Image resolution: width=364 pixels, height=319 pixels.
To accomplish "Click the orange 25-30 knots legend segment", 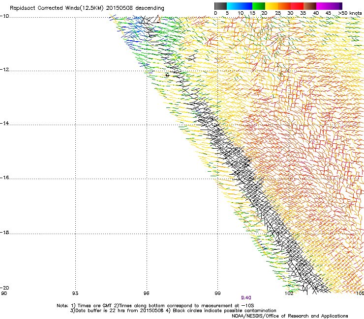I will click(284, 6).
